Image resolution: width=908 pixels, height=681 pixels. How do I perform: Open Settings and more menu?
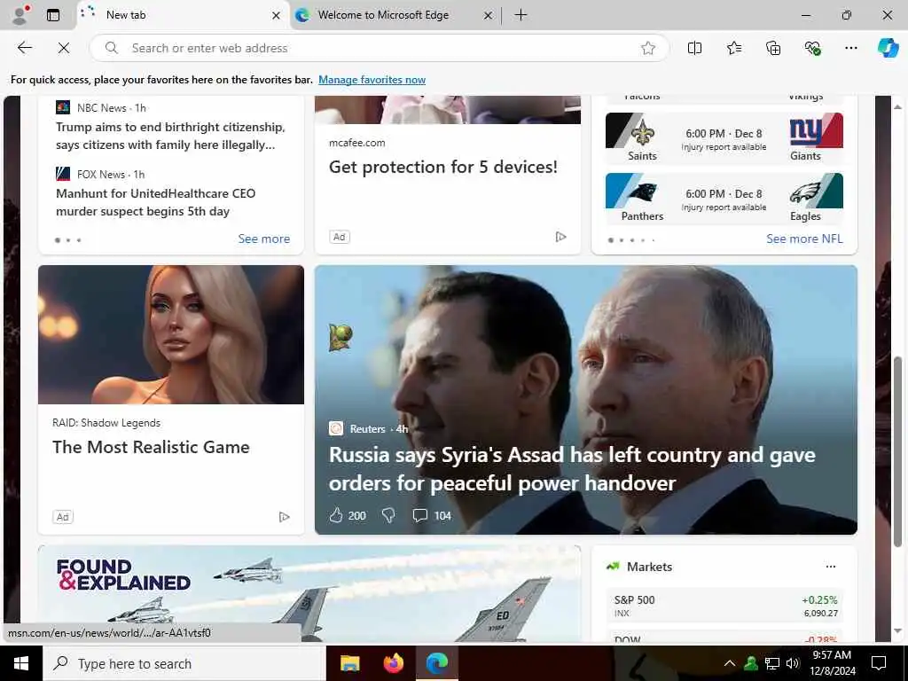[x=850, y=48]
